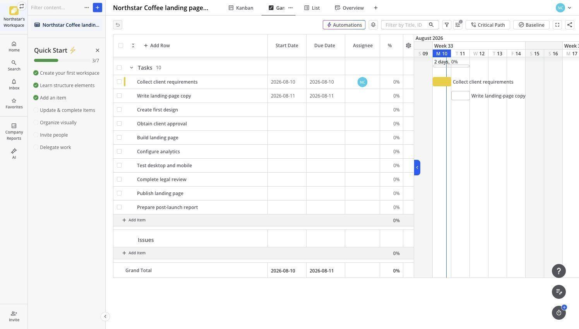Click the NC assignee avatar in first row
Image resolution: width=579 pixels, height=329 pixels.
pos(362,82)
